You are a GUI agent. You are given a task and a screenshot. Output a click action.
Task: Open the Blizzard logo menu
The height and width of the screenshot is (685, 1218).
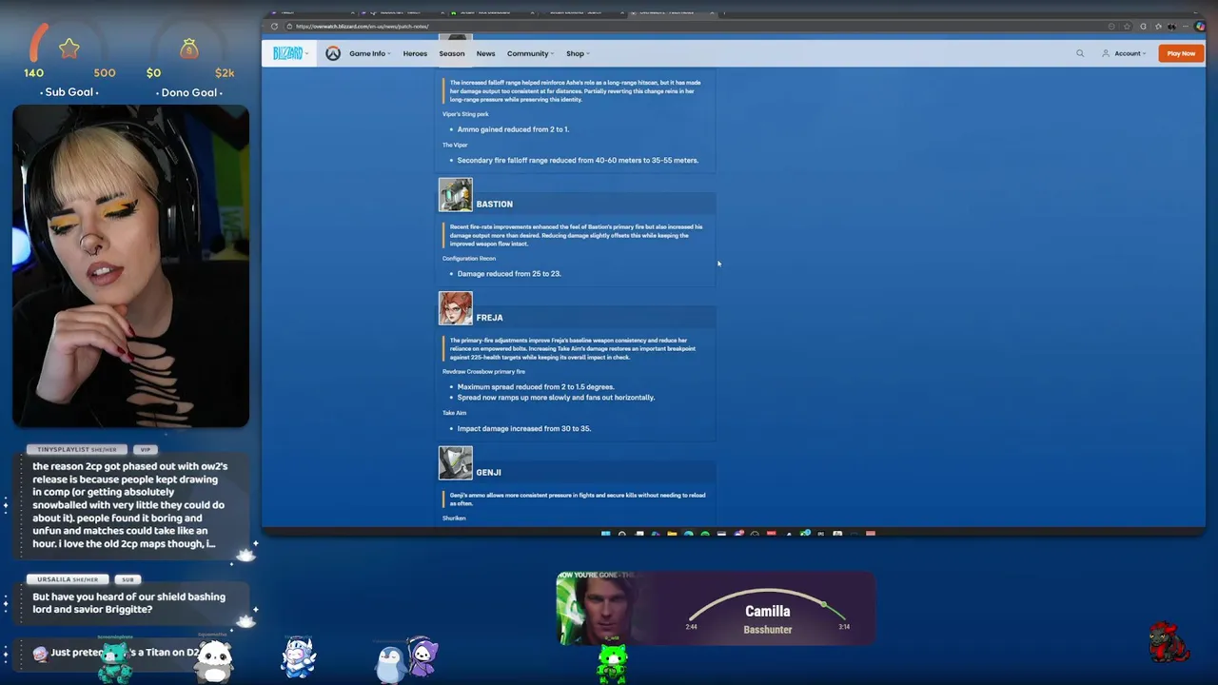click(290, 53)
